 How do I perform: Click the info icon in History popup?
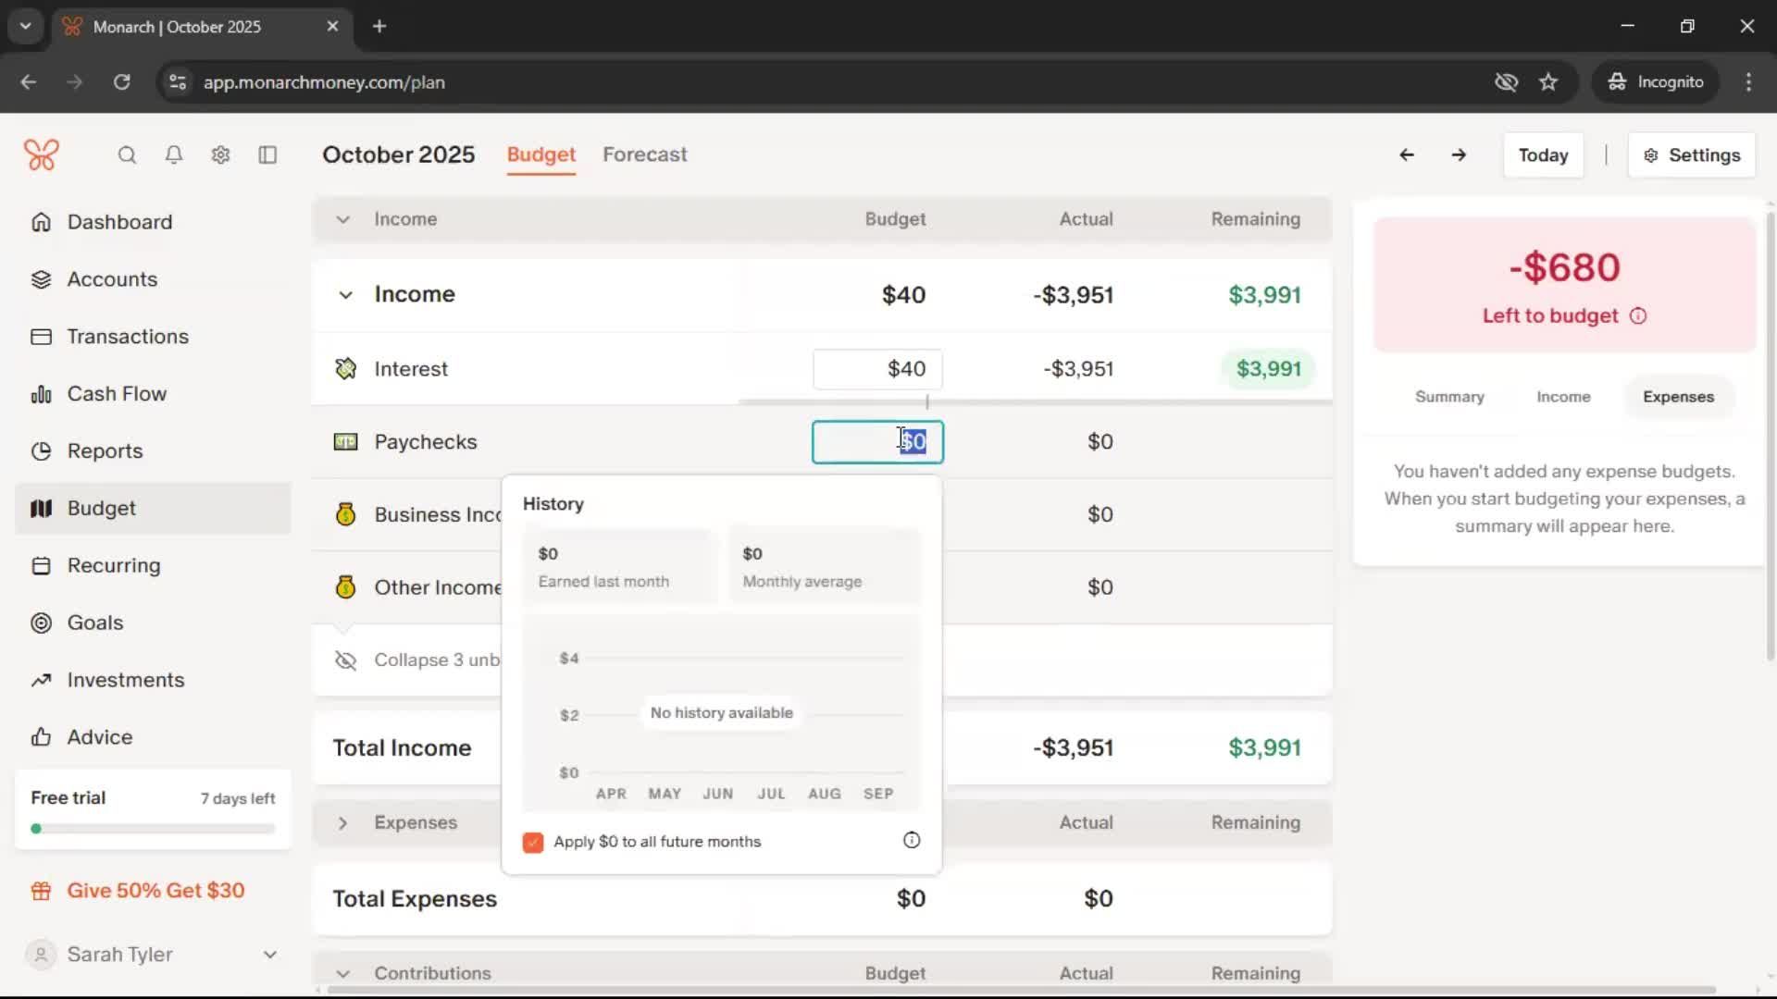point(911,840)
